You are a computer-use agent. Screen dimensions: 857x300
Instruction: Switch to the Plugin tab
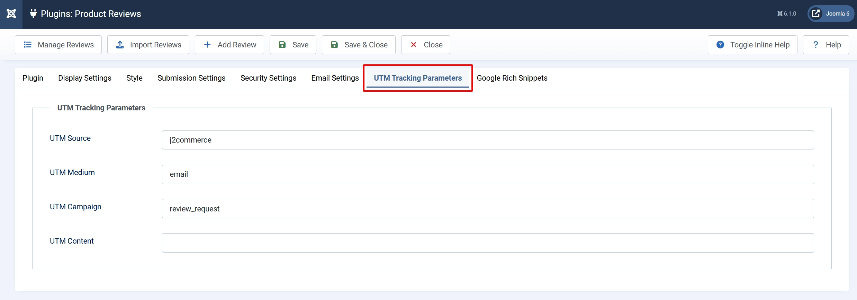(x=33, y=78)
